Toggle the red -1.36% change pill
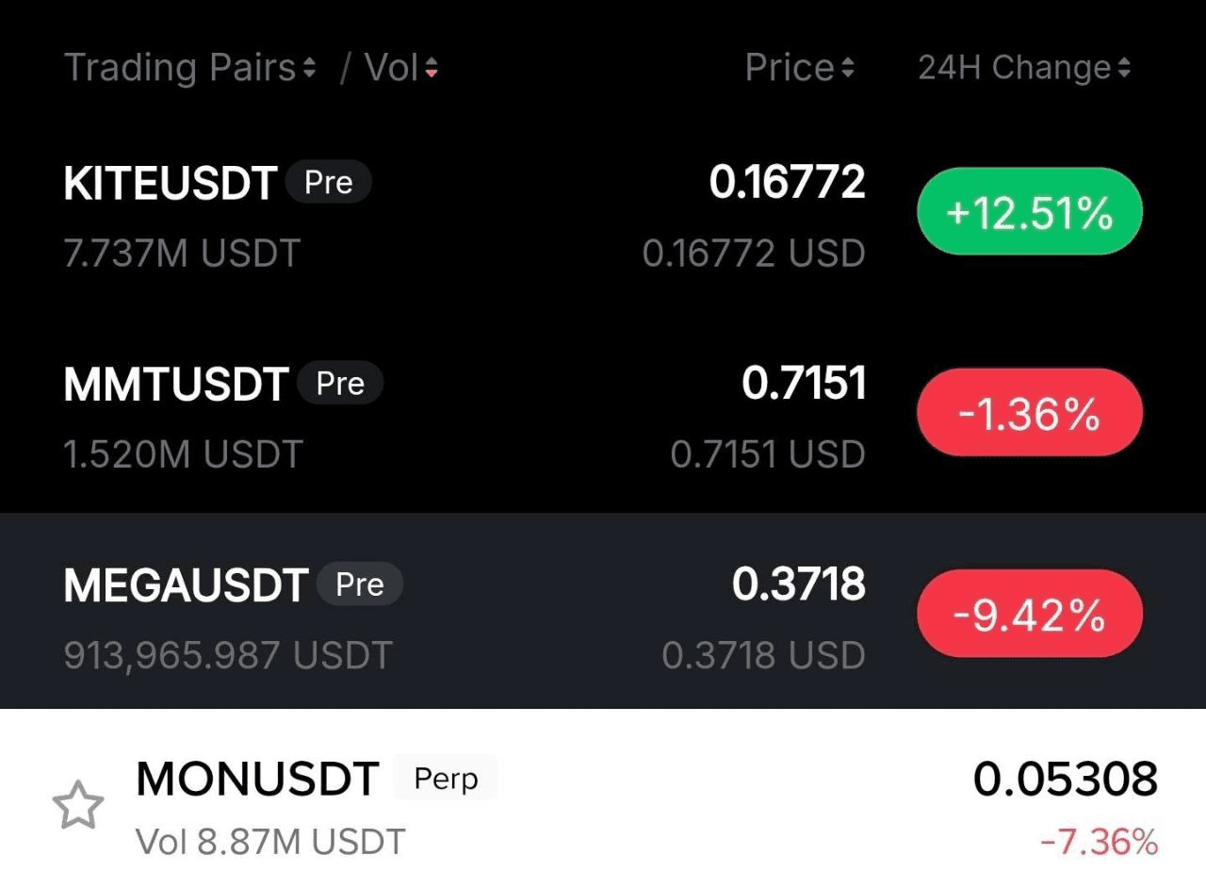Viewport: 1206px width, 888px height. (x=1030, y=413)
